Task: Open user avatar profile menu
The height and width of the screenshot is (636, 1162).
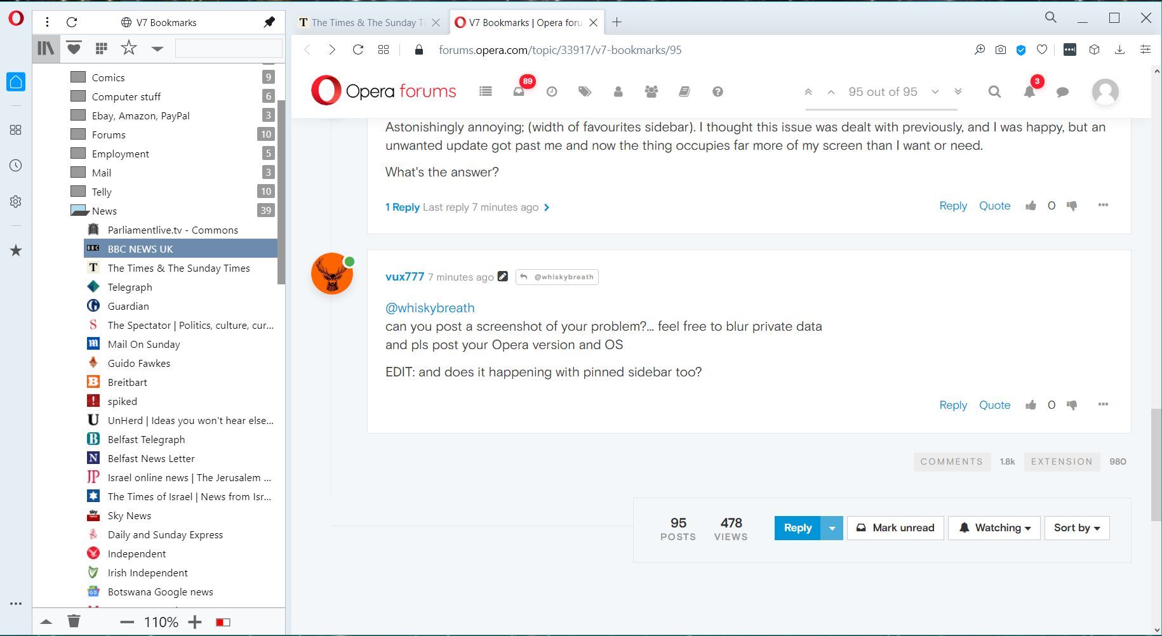Action: point(1105,92)
